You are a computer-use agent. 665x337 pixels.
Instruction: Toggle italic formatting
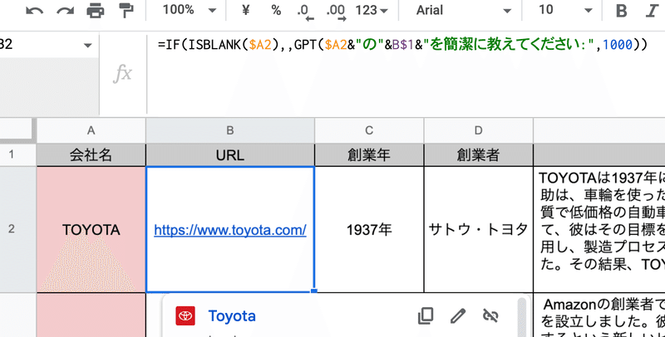click(x=652, y=11)
